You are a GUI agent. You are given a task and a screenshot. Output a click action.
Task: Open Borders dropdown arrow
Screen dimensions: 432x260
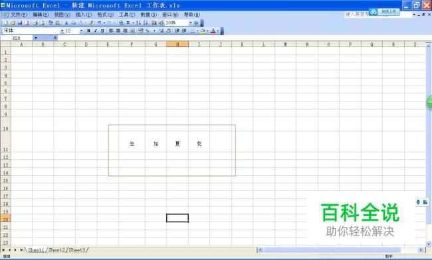[197, 31]
